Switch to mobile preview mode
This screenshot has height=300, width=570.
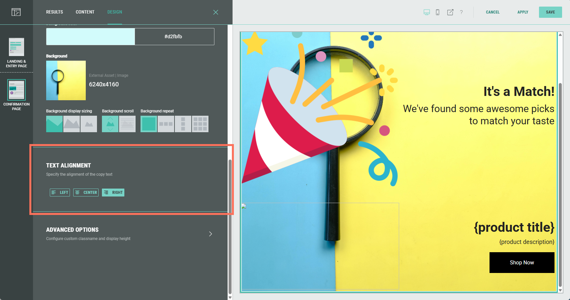(437, 12)
